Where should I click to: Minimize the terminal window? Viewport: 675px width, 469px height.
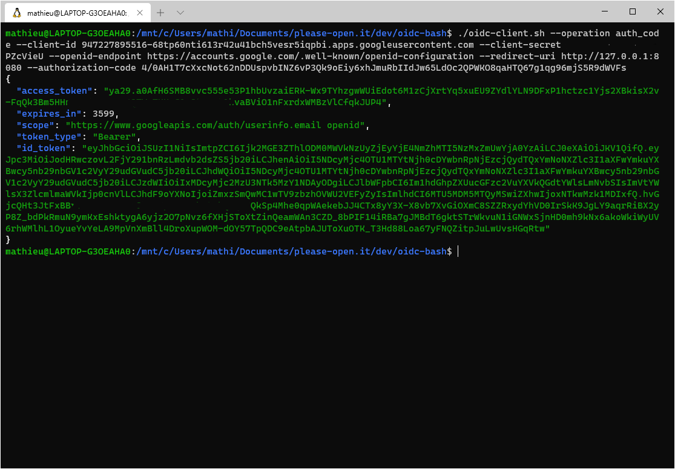pyautogui.click(x=605, y=11)
